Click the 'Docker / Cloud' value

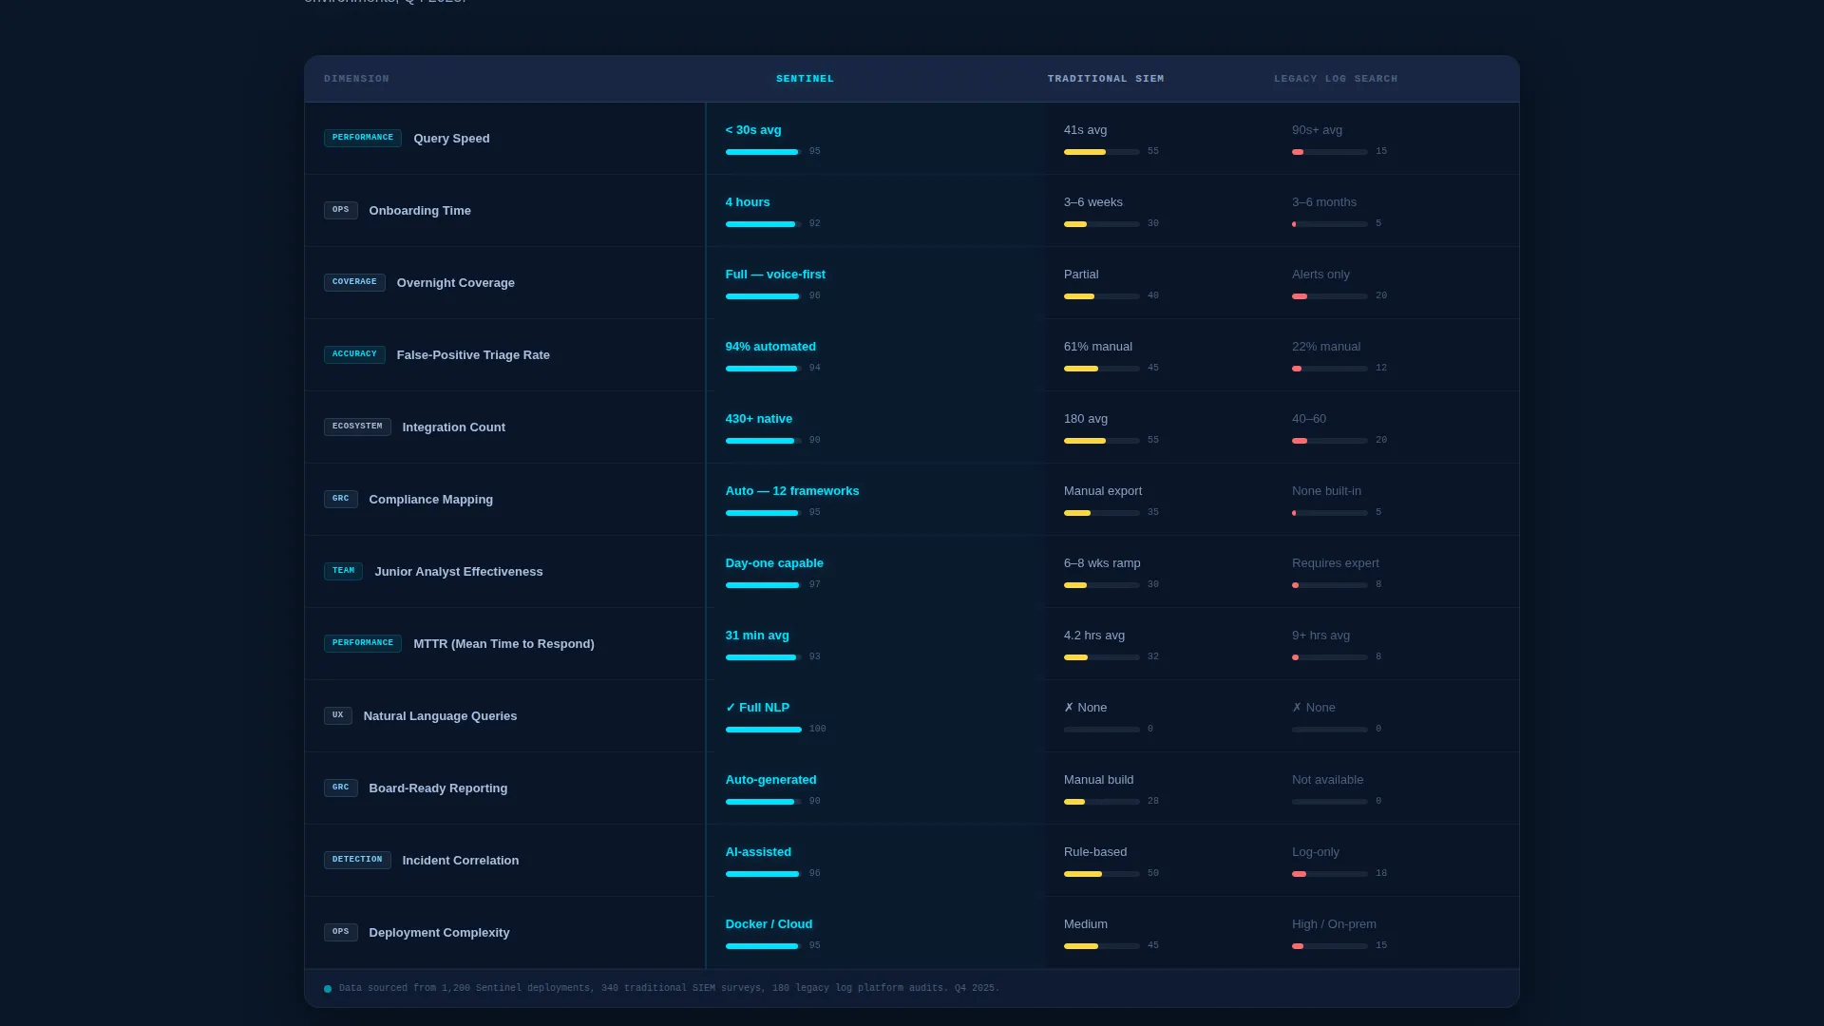(769, 924)
